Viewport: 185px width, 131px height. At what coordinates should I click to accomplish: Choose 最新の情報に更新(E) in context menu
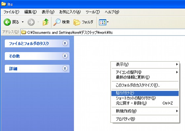click(145, 77)
